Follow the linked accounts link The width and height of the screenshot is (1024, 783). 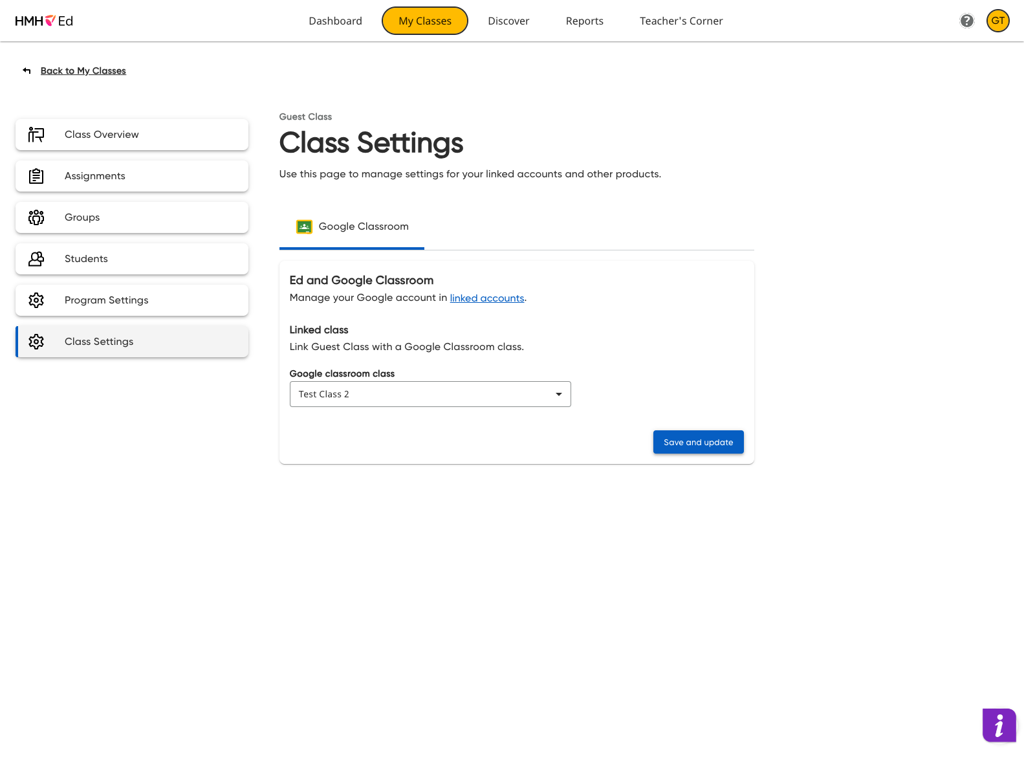click(487, 298)
